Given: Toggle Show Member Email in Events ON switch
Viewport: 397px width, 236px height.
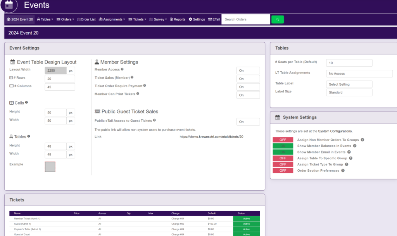Looking at the screenshot, I should [x=283, y=152].
